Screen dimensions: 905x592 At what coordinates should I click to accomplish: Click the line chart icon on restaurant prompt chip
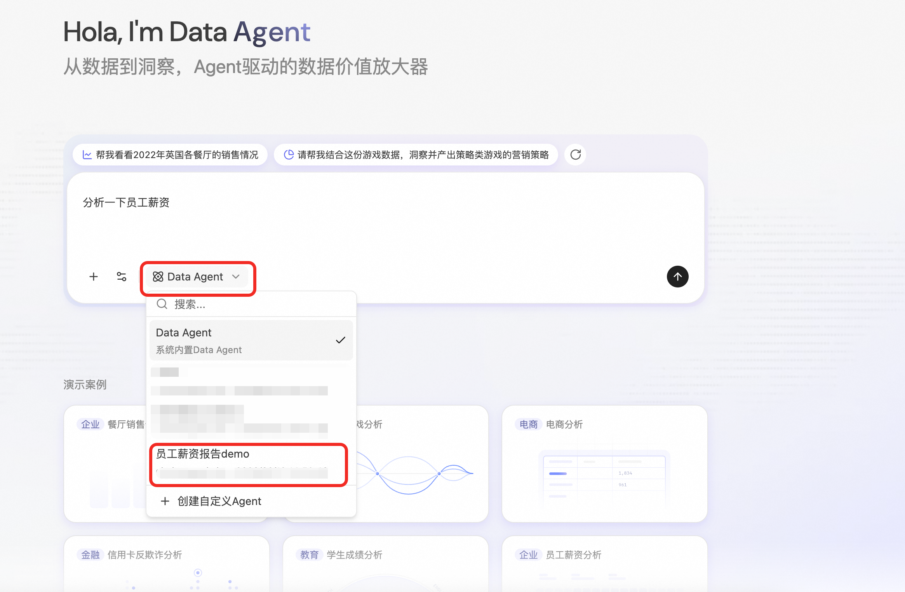(87, 154)
